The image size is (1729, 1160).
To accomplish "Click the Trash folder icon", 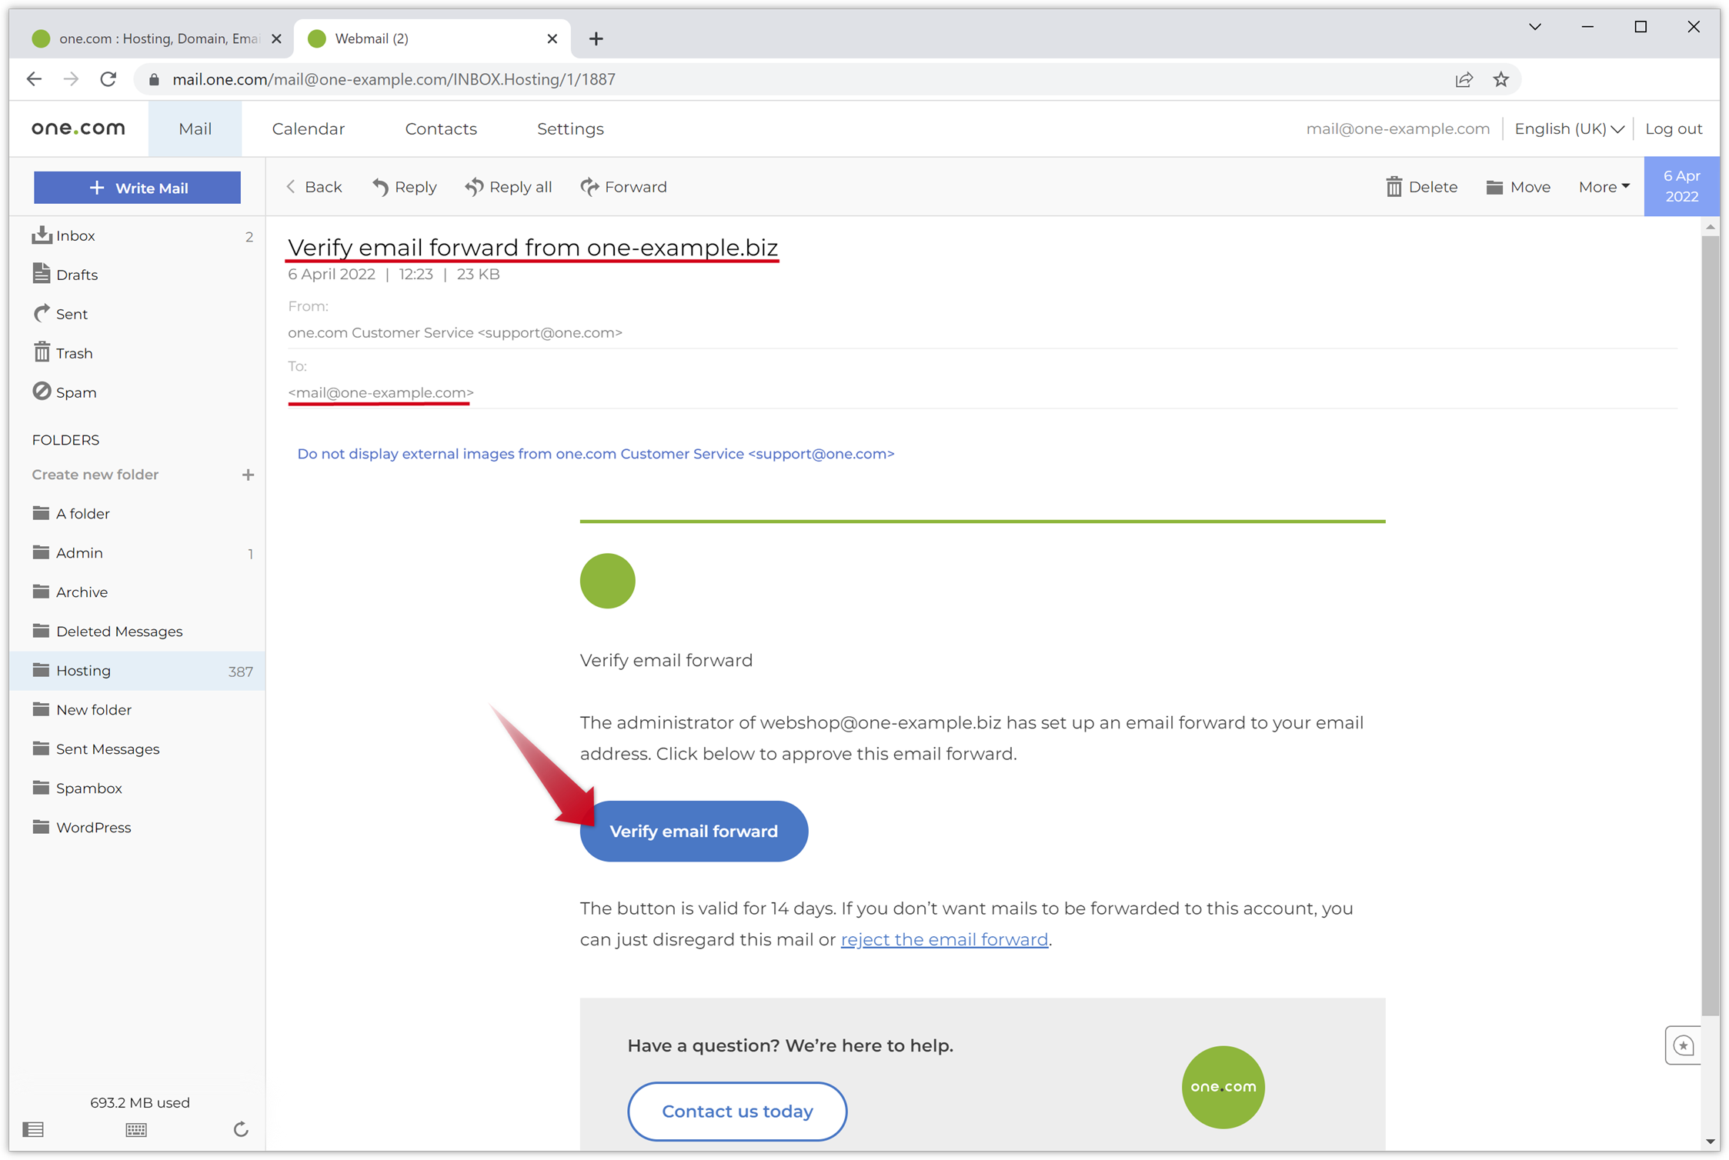I will [x=43, y=352].
